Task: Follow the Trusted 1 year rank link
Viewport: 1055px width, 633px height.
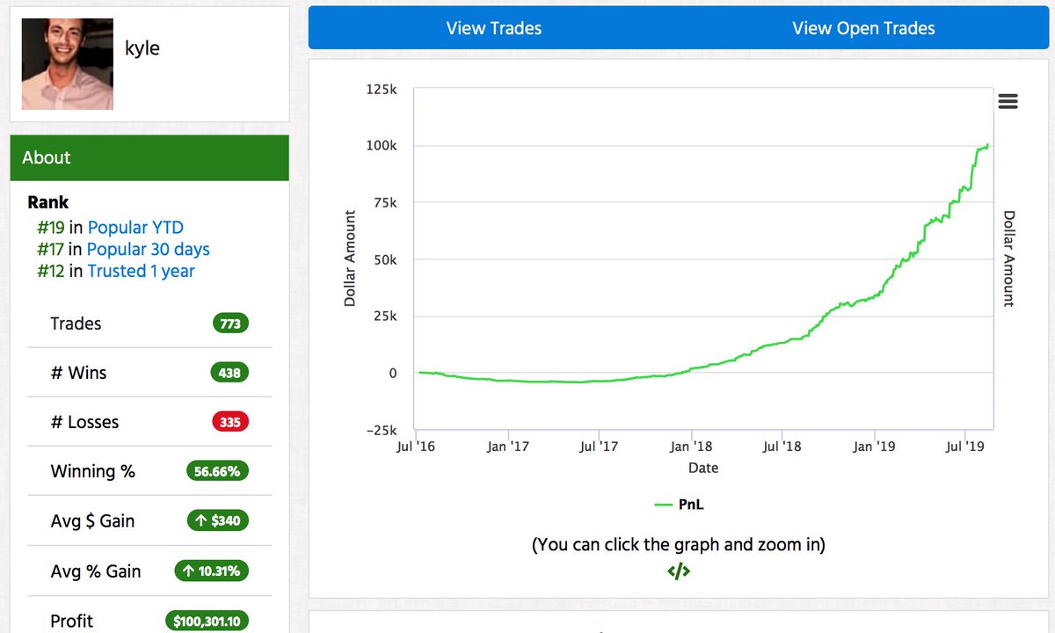Action: pos(141,271)
